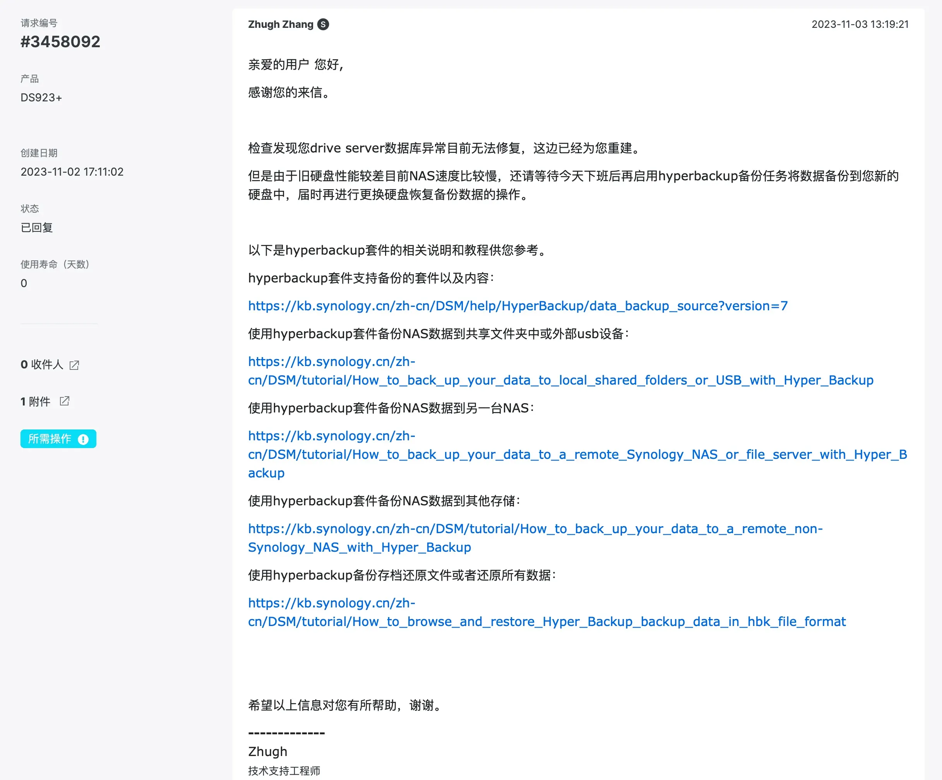Click the 1 附件 label
Screen dimensions: 942x780
36,402
